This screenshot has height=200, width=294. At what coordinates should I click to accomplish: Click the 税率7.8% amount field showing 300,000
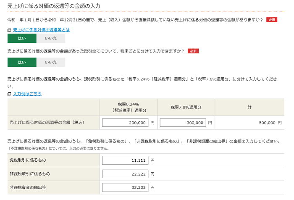(x=183, y=123)
